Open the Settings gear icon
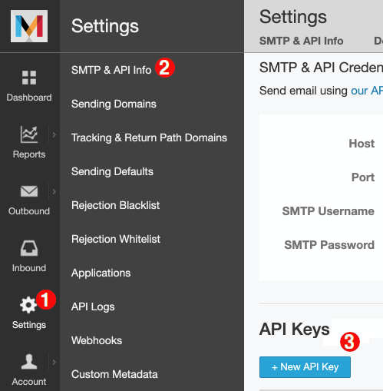The width and height of the screenshot is (383, 391). click(x=28, y=305)
